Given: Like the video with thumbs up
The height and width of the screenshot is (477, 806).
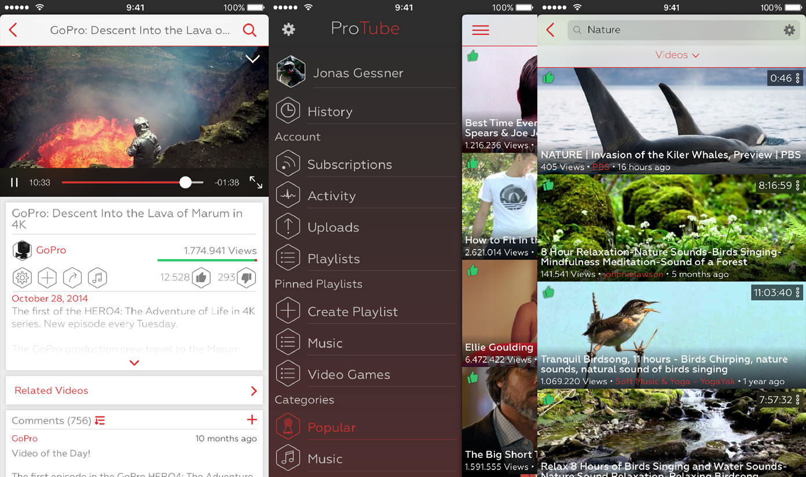Looking at the screenshot, I should point(201,278).
